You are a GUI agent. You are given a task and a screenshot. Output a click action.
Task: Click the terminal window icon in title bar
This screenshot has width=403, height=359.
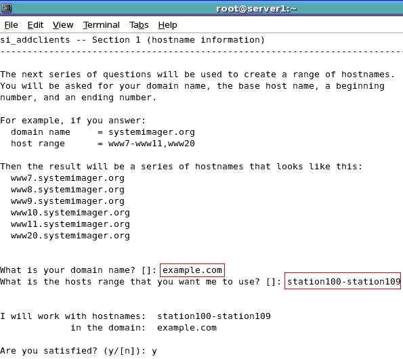pyautogui.click(x=6, y=8)
